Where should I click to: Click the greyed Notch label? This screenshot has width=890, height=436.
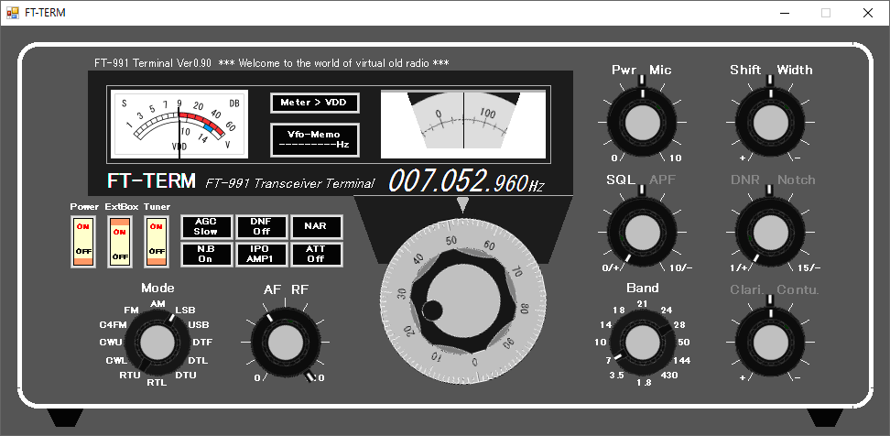point(797,180)
